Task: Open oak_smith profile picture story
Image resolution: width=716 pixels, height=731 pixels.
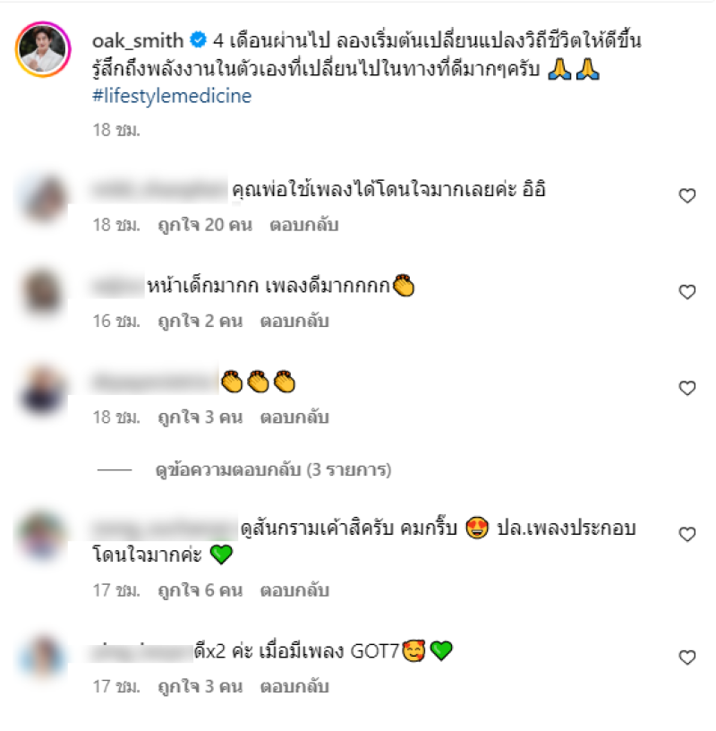Action: click(x=43, y=49)
